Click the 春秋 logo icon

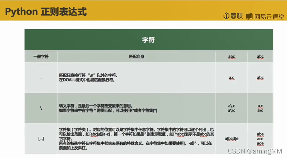[x=227, y=16]
